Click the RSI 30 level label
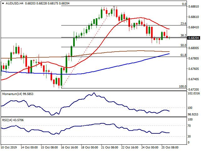This screenshot has width=201, height=151. [x=189, y=136]
